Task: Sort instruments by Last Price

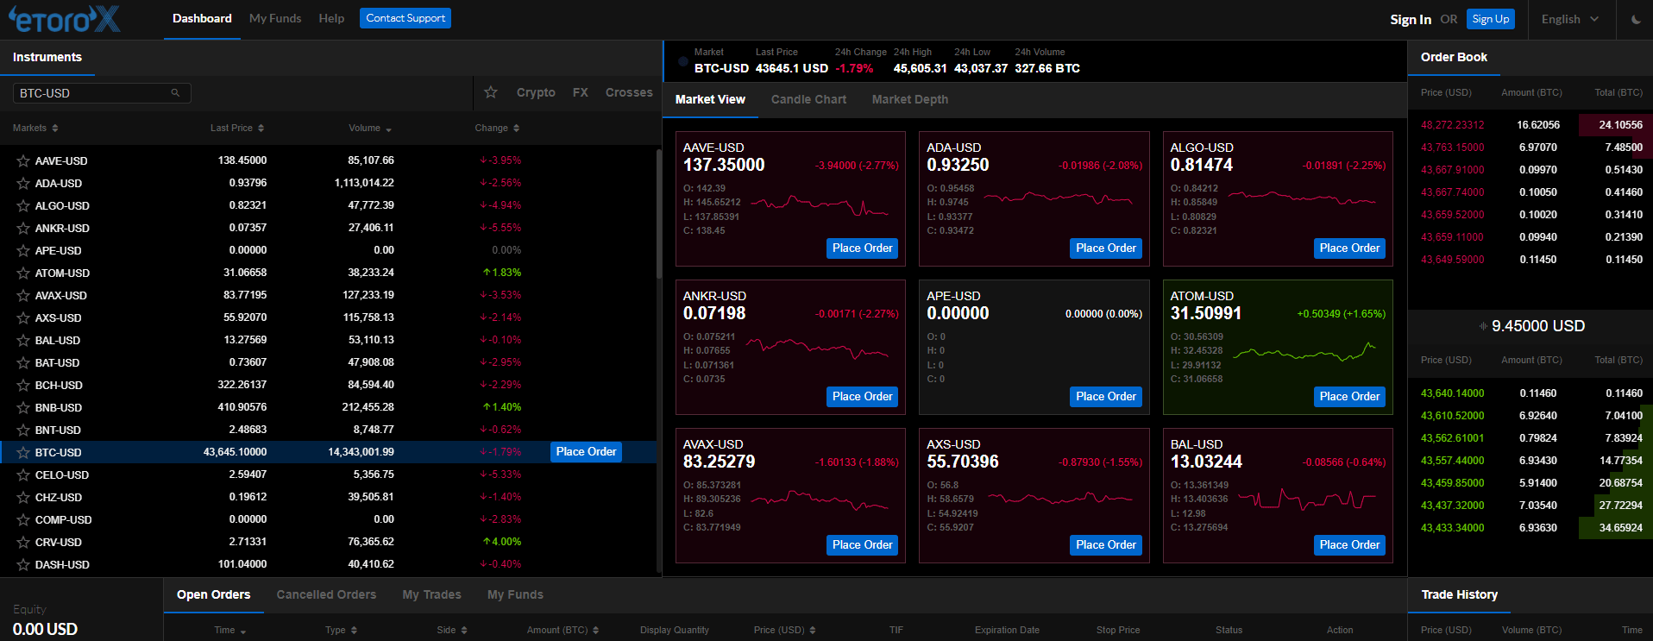Action: pos(237,128)
